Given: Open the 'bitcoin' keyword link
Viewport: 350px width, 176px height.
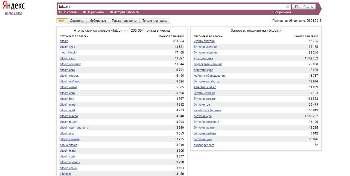Looking at the screenshot, I should pos(64,41).
